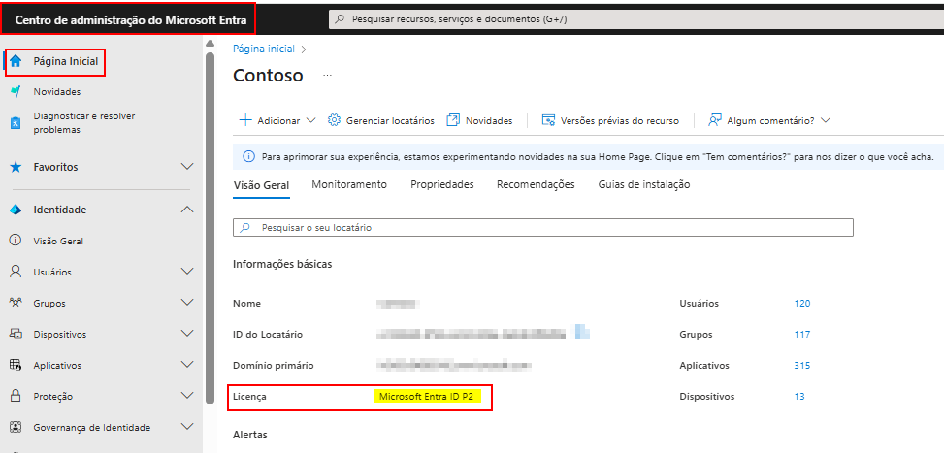Switch to the Propriedades tab

click(x=441, y=184)
